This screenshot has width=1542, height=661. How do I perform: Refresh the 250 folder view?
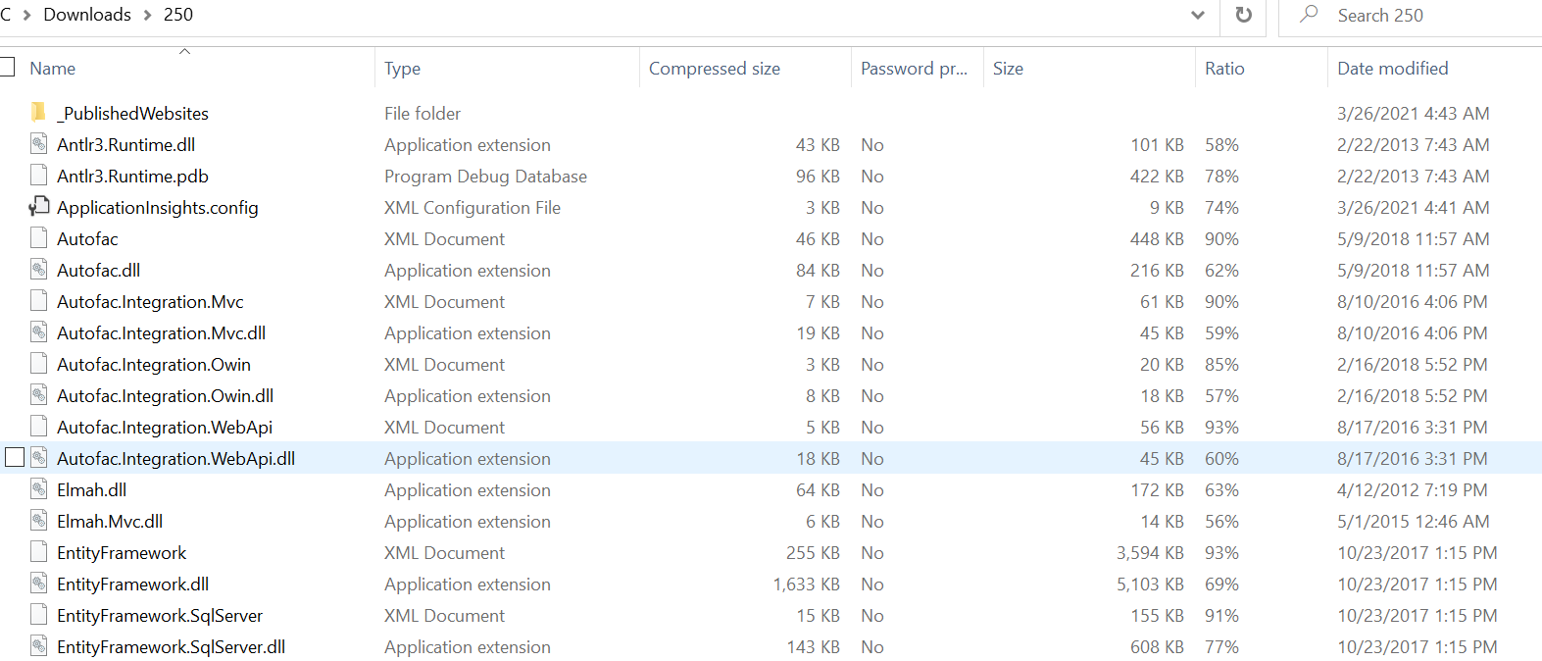click(x=1243, y=15)
